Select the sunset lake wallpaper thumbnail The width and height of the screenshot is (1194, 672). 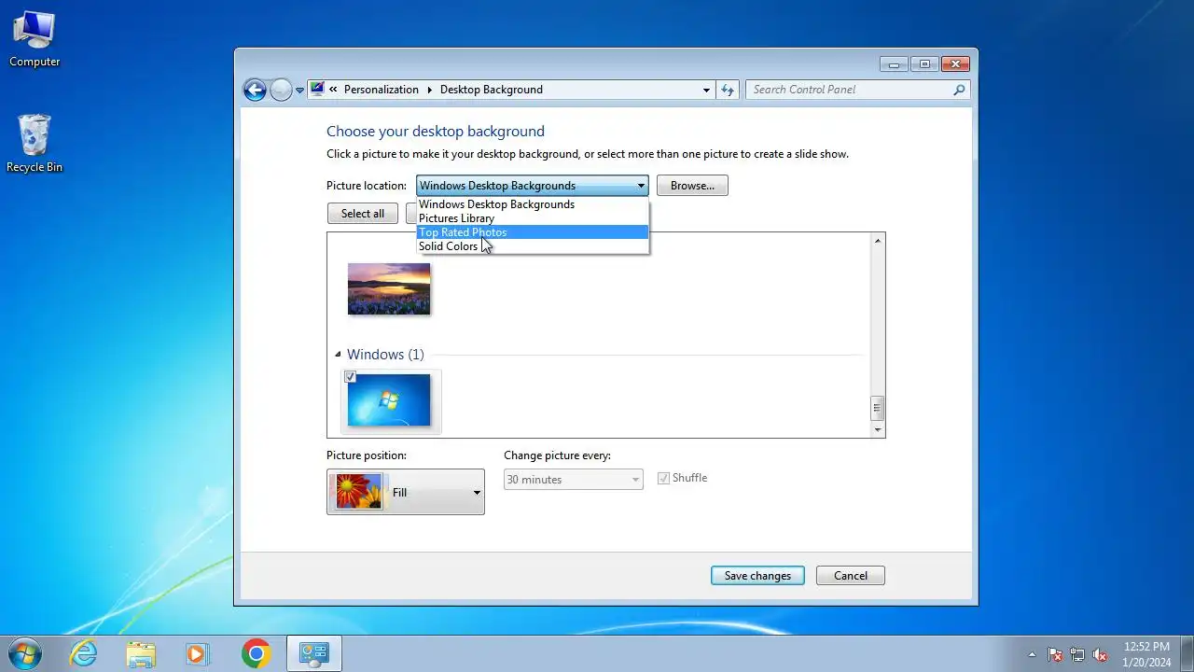coord(389,288)
